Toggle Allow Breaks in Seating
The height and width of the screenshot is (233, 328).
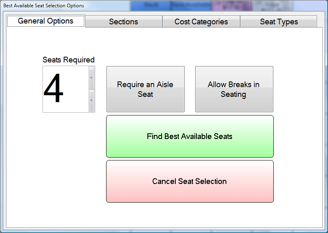(x=234, y=89)
